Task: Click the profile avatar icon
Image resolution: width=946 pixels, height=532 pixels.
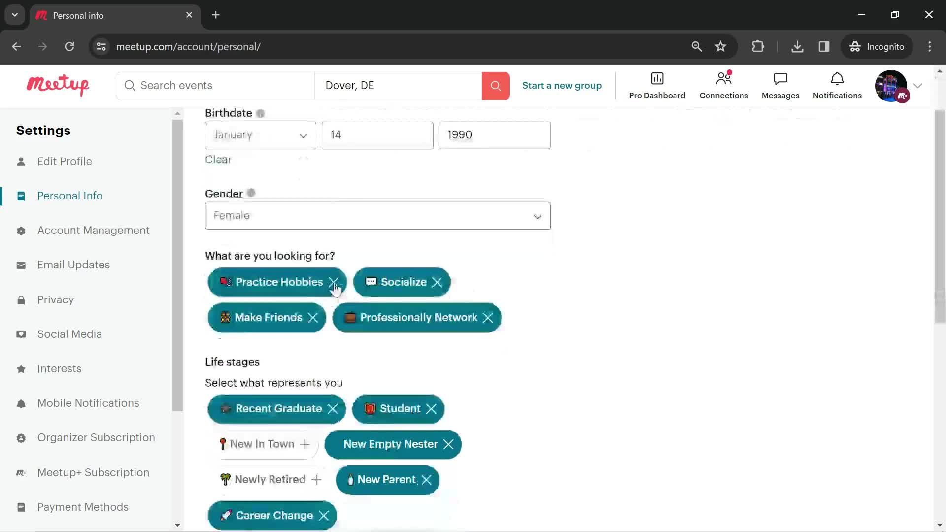Action: coord(892,85)
